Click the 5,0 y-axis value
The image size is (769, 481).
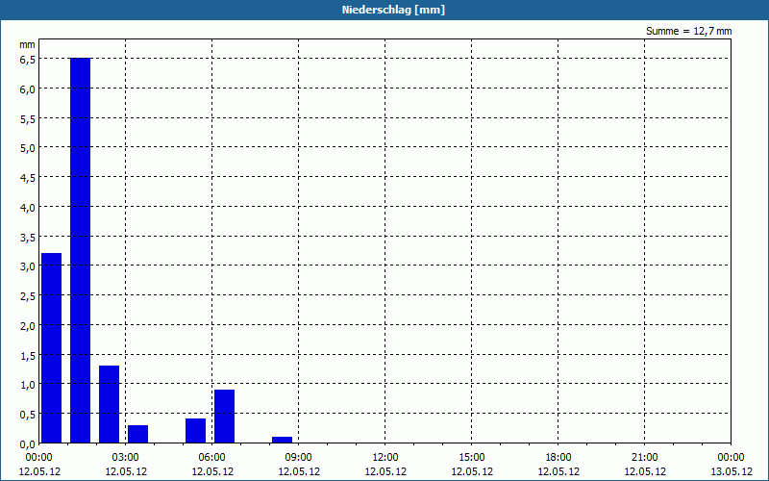(x=28, y=148)
